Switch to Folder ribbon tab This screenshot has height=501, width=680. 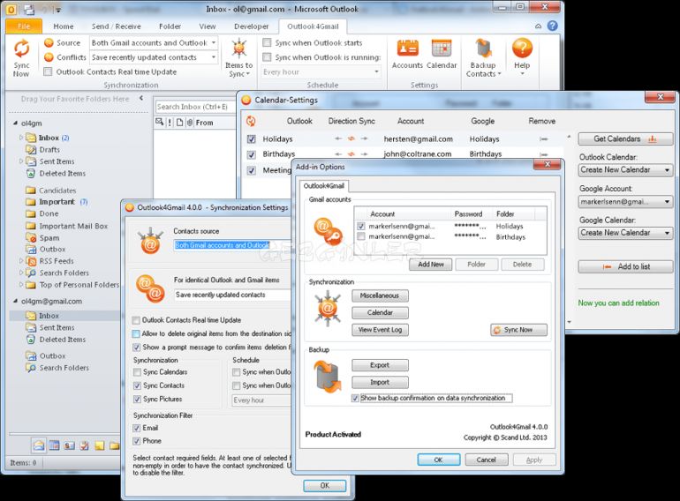[170, 26]
